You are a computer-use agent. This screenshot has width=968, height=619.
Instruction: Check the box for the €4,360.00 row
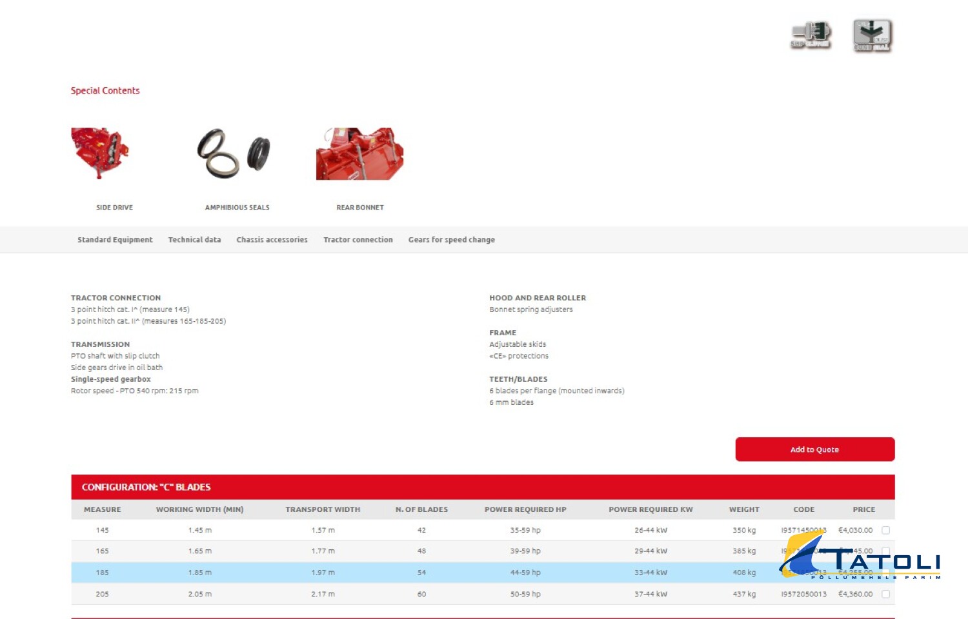coord(885,594)
